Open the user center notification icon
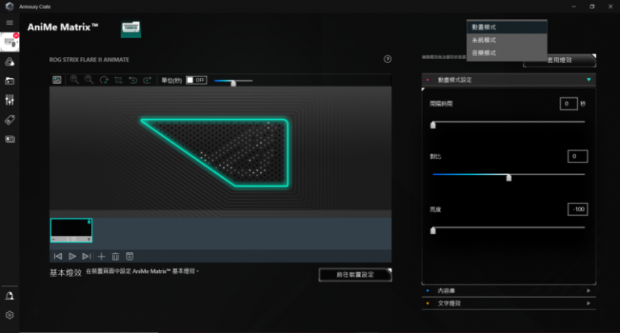 10,296
